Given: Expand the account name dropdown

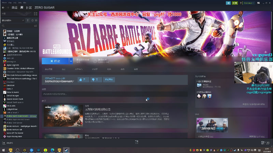Looking at the screenshot, I should [249, 3].
